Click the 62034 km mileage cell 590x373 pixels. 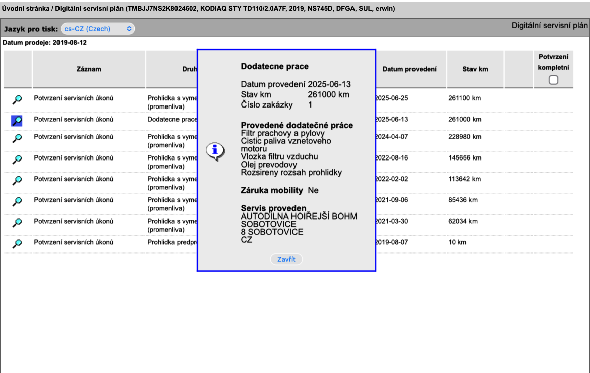click(x=463, y=221)
